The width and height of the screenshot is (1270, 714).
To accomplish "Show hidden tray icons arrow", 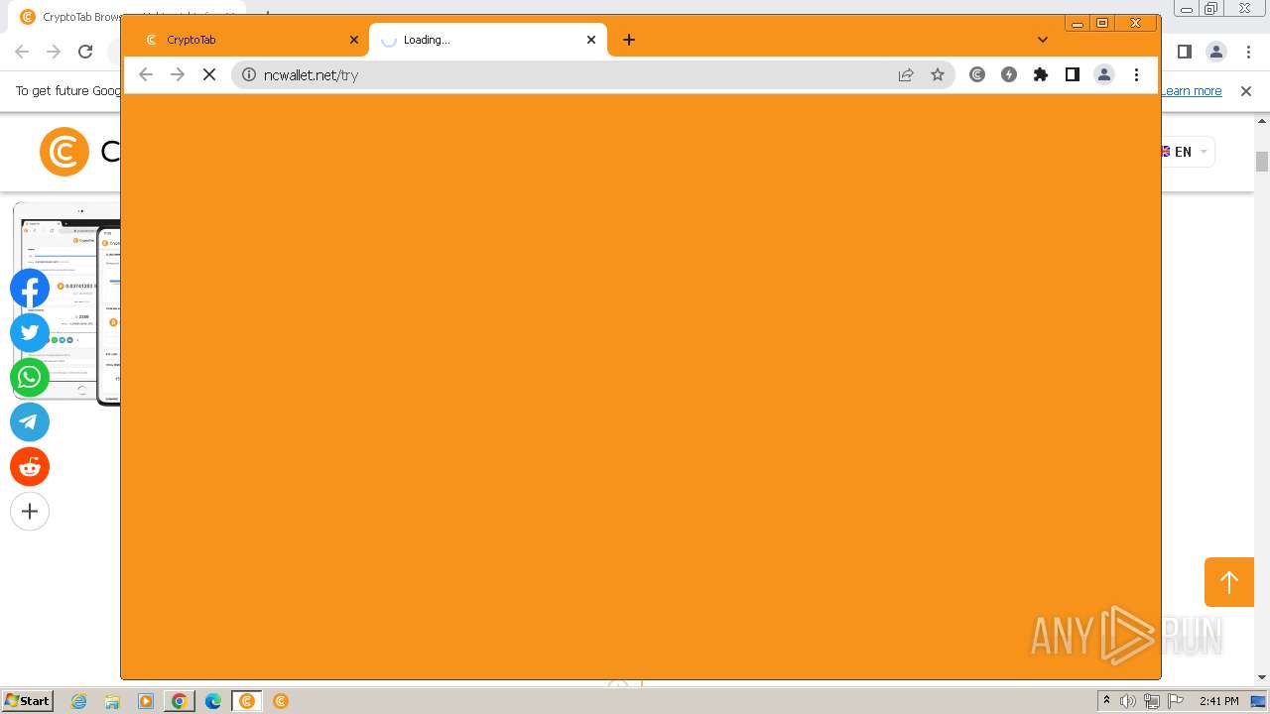I will pos(1106,701).
